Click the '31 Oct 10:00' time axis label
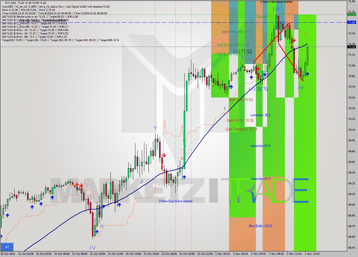This screenshot has height=257, width=358. coord(97,254)
